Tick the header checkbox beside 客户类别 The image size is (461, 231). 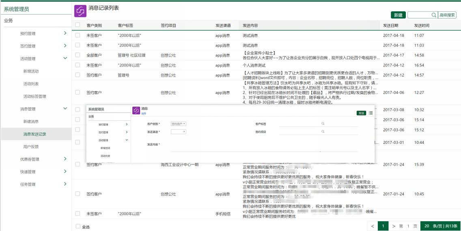point(78,25)
